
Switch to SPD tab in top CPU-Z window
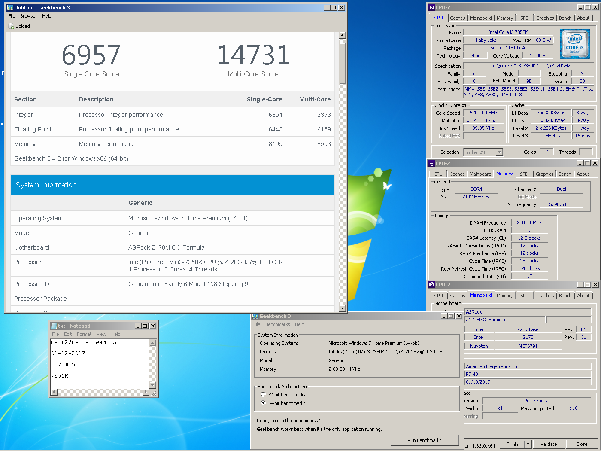click(525, 18)
